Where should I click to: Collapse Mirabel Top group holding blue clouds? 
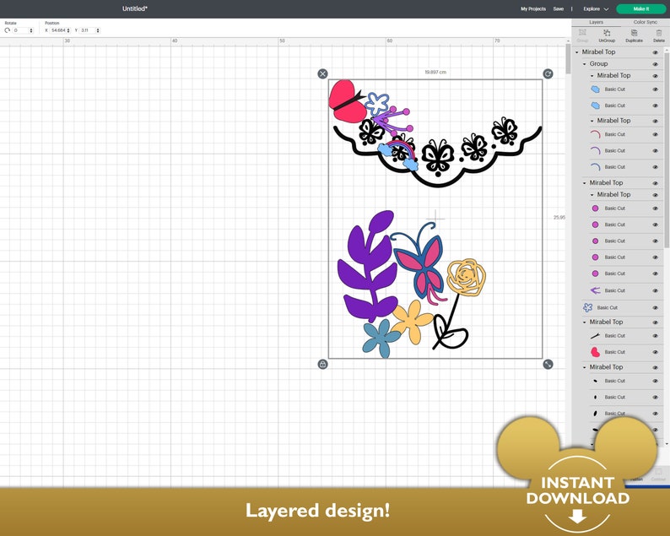click(x=592, y=76)
